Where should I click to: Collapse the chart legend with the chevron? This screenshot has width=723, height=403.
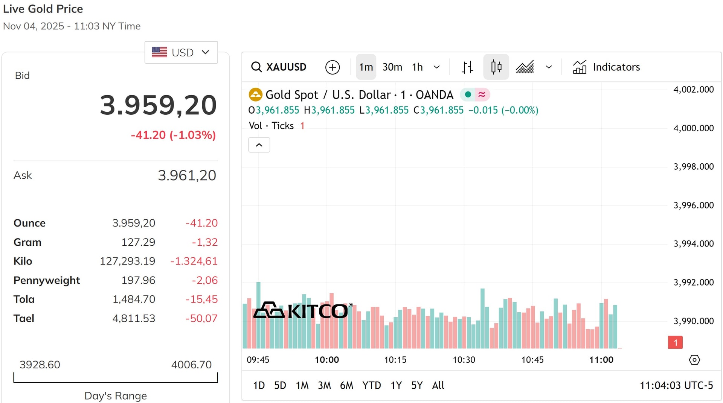coord(259,145)
